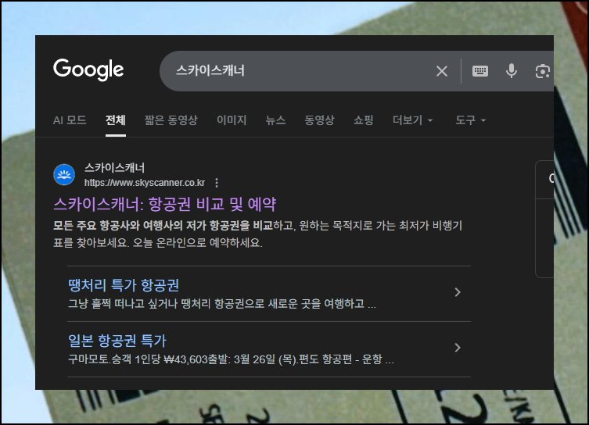589x425 pixels.
Task: Select the 전체 tab
Action: point(115,120)
